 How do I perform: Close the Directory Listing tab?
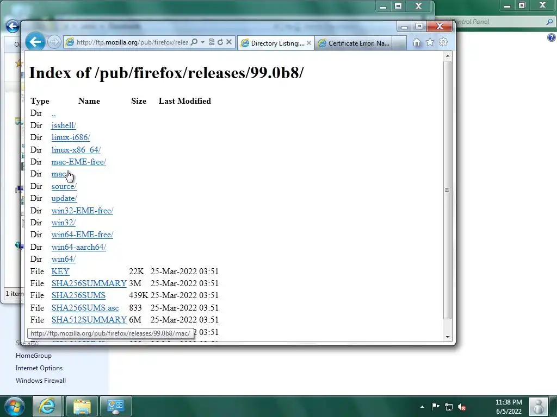click(309, 43)
